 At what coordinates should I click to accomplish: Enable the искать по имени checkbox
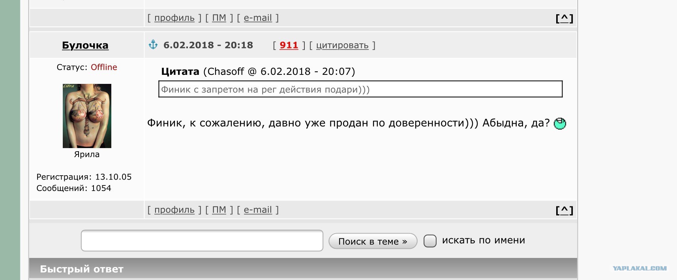click(430, 241)
